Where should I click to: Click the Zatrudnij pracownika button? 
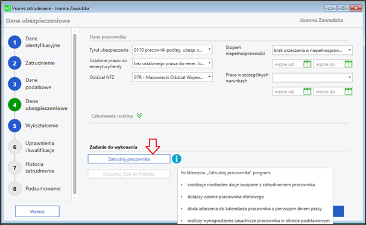coord(129,159)
